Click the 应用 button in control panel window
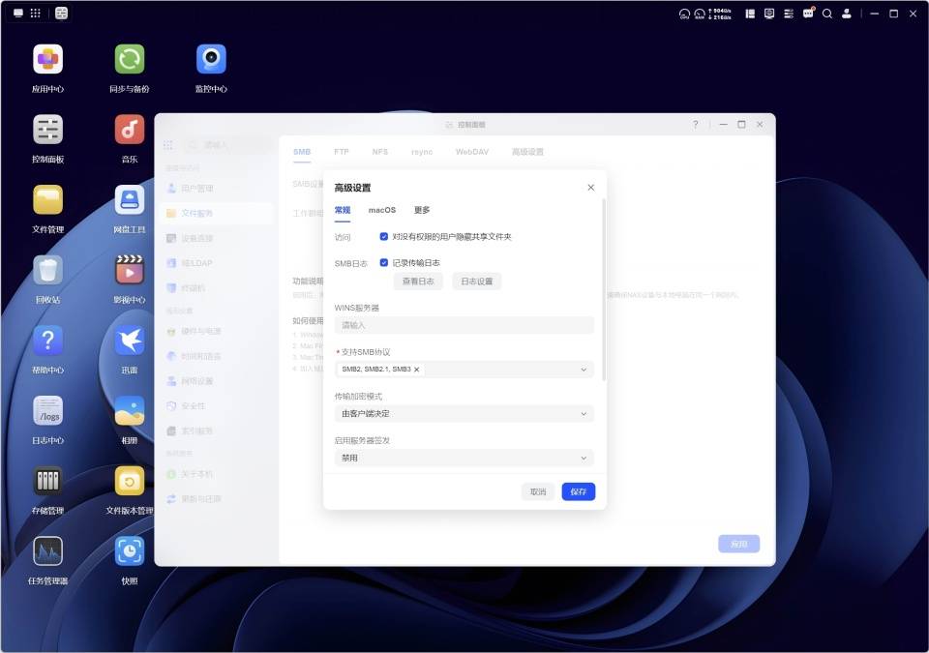Image resolution: width=929 pixels, height=653 pixels. click(x=738, y=544)
